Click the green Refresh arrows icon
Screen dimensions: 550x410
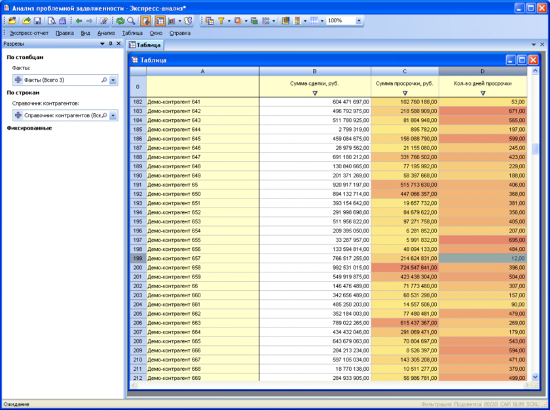pos(120,21)
